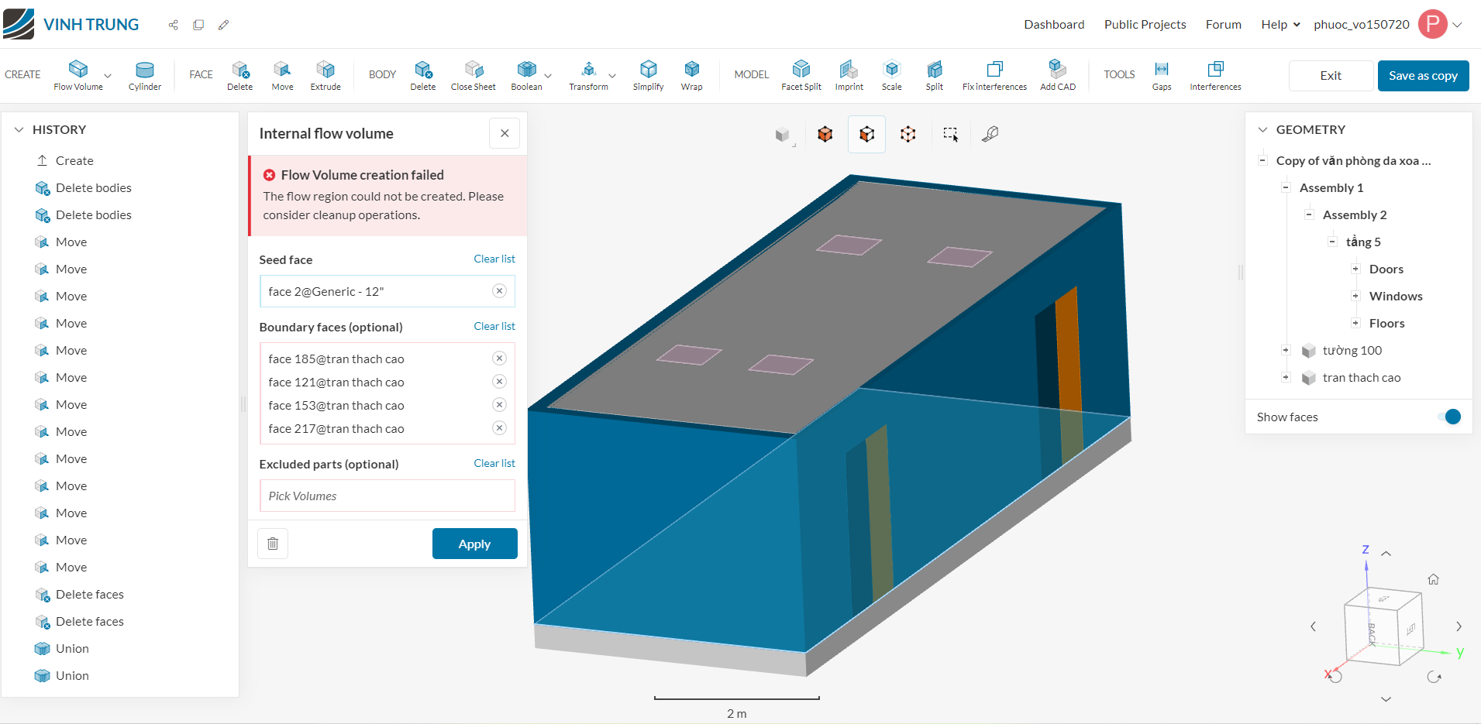Click the Extrude face tool
Viewport: 1481px width, 724px height.
pos(325,75)
